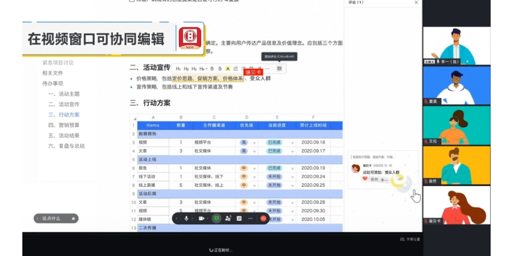The width and height of the screenshot is (513, 256).
Task: Click the green screen share button
Action: (216, 218)
